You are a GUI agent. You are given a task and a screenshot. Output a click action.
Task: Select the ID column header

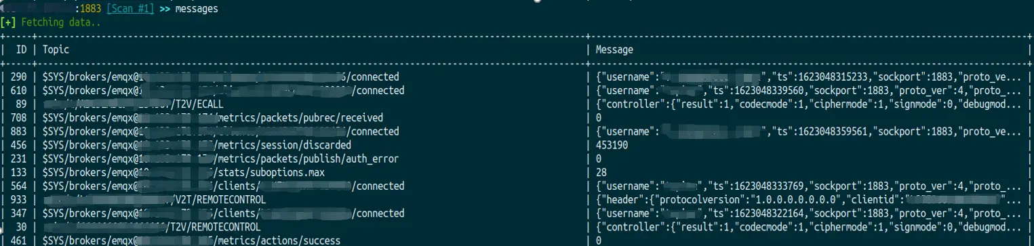(x=22, y=49)
